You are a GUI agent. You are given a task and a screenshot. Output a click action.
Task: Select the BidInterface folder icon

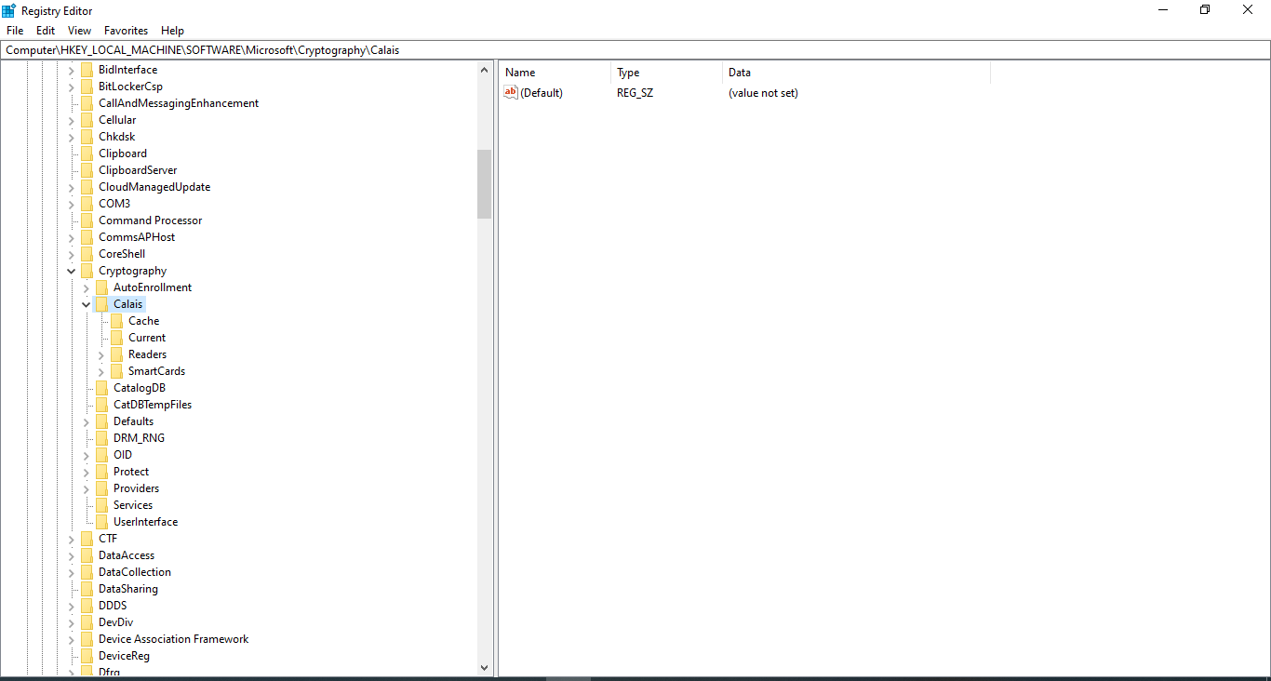(87, 70)
